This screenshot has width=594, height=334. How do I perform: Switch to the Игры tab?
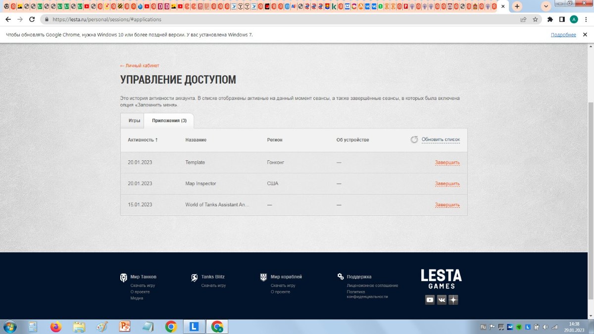pos(134,121)
